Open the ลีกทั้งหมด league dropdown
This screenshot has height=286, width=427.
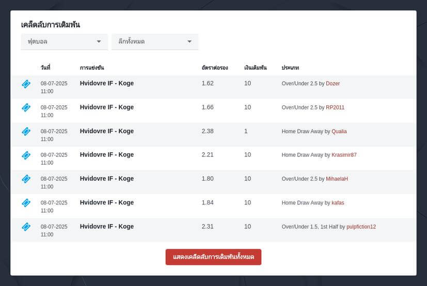tap(155, 42)
